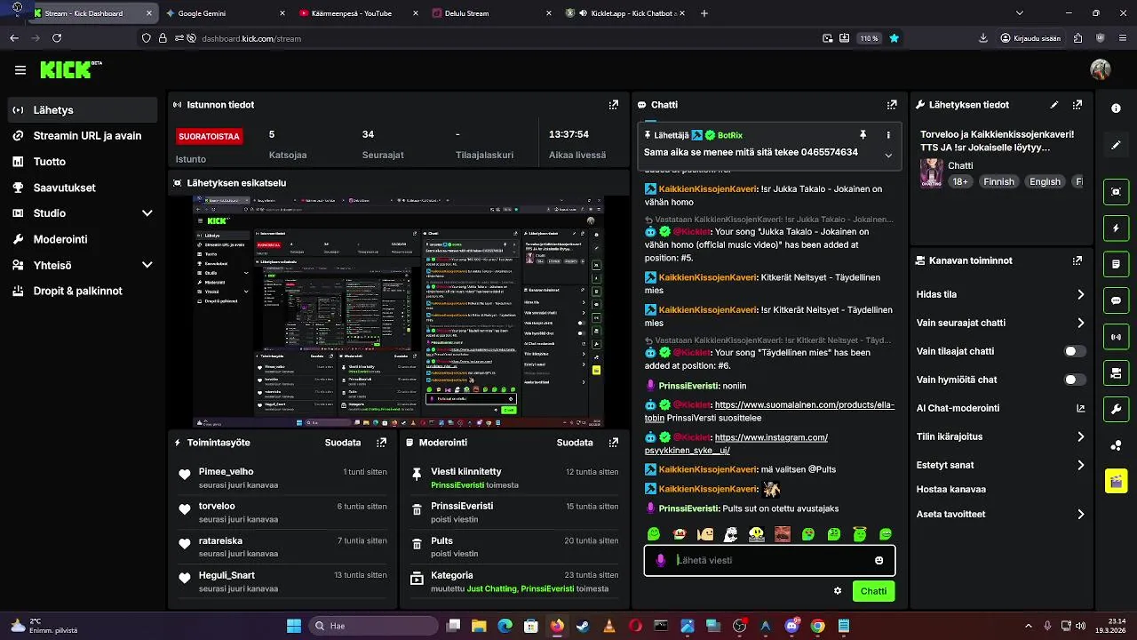Toggle the wrench widget icon in right rail
The width and height of the screenshot is (1137, 640).
click(x=1116, y=409)
